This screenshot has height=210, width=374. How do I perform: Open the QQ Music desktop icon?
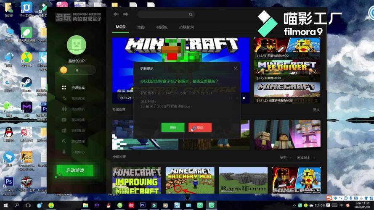[27, 60]
